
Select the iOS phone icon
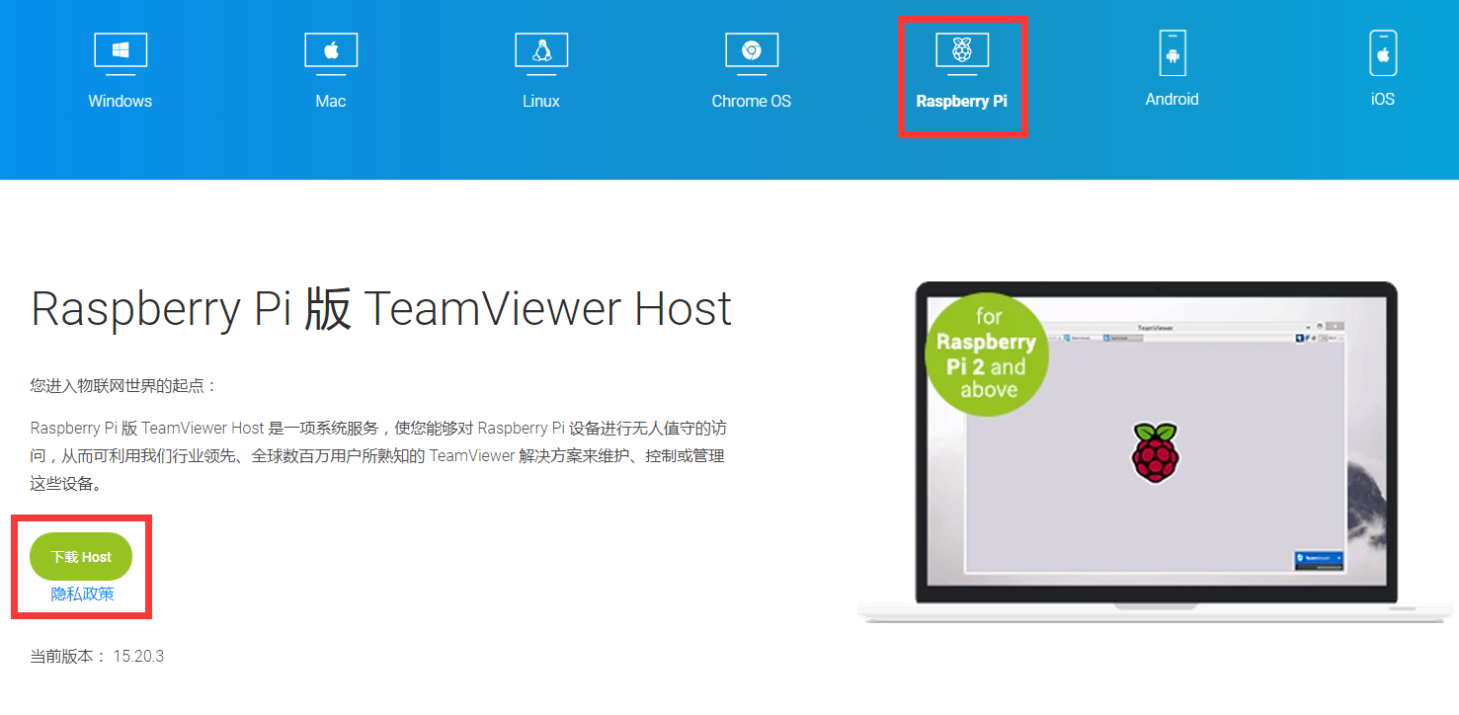pyautogui.click(x=1383, y=52)
